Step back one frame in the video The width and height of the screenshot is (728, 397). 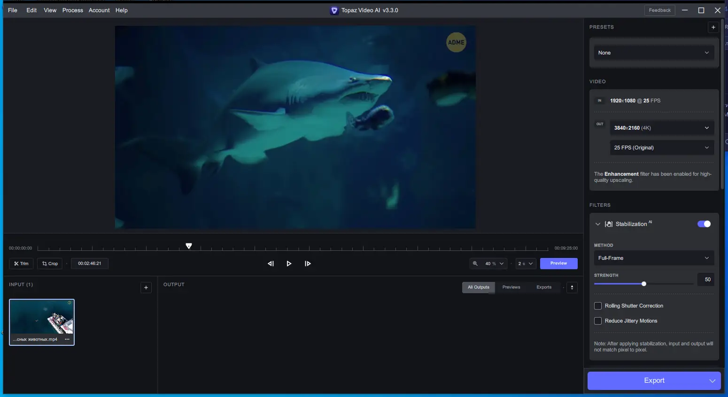tap(271, 264)
